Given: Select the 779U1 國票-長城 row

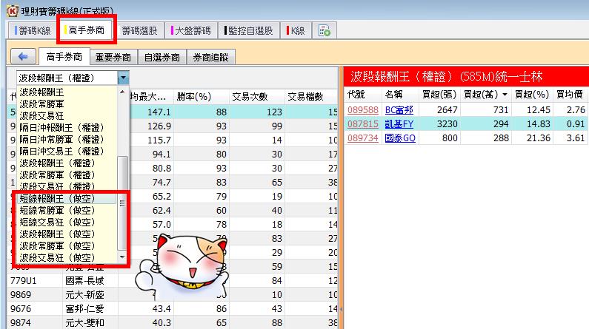Looking at the screenshot, I should (x=172, y=281).
